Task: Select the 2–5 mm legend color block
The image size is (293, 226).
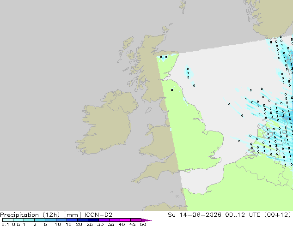Action: click(x=40, y=220)
